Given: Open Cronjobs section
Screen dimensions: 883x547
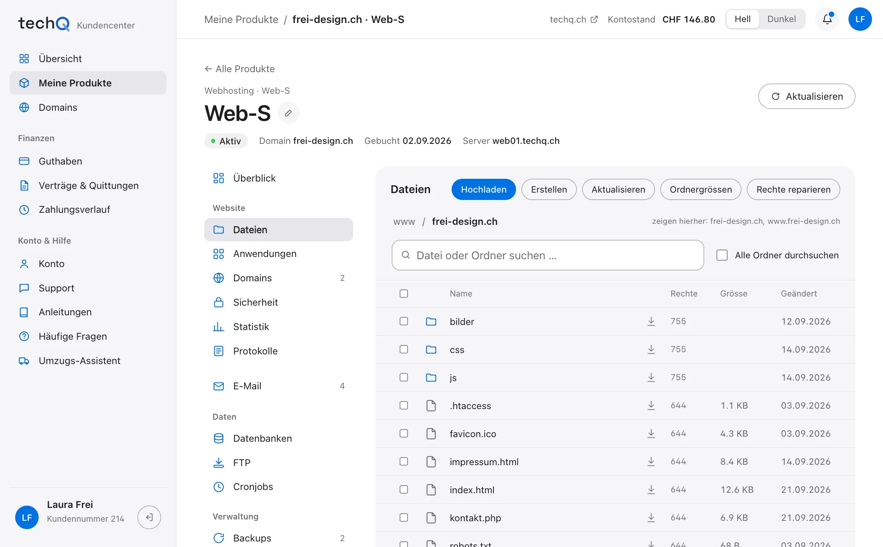Looking at the screenshot, I should [x=278, y=487].
